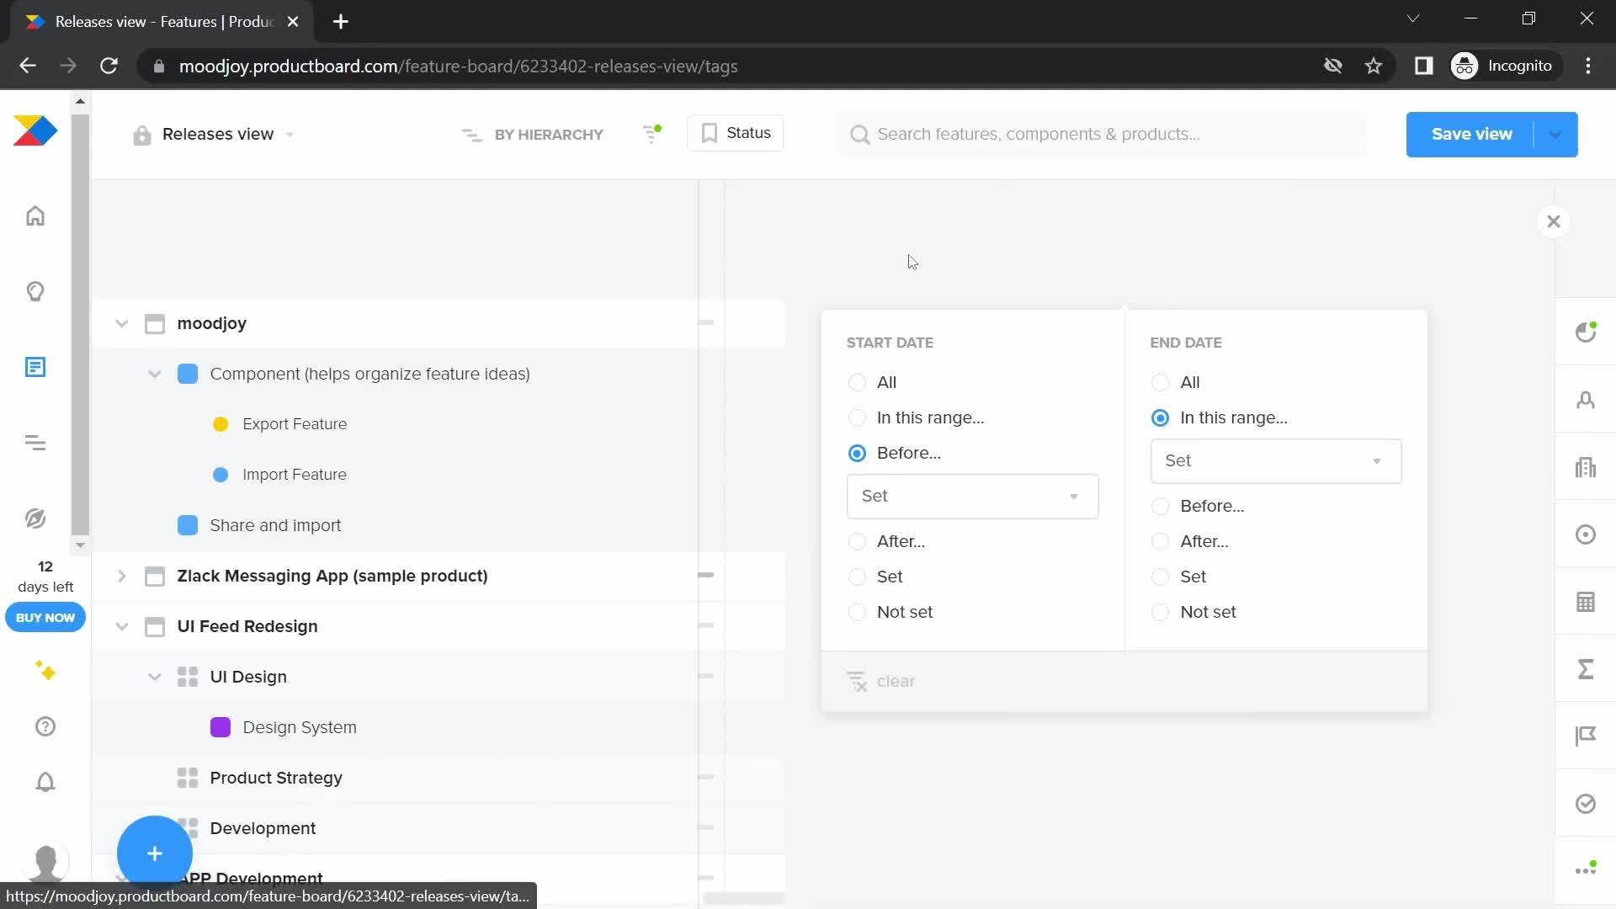Open BY HIERARCHY grouping menu
The height and width of the screenshot is (909, 1616).
point(532,135)
